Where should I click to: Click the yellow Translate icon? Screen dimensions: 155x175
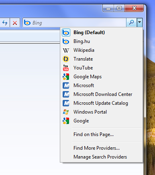(66, 59)
